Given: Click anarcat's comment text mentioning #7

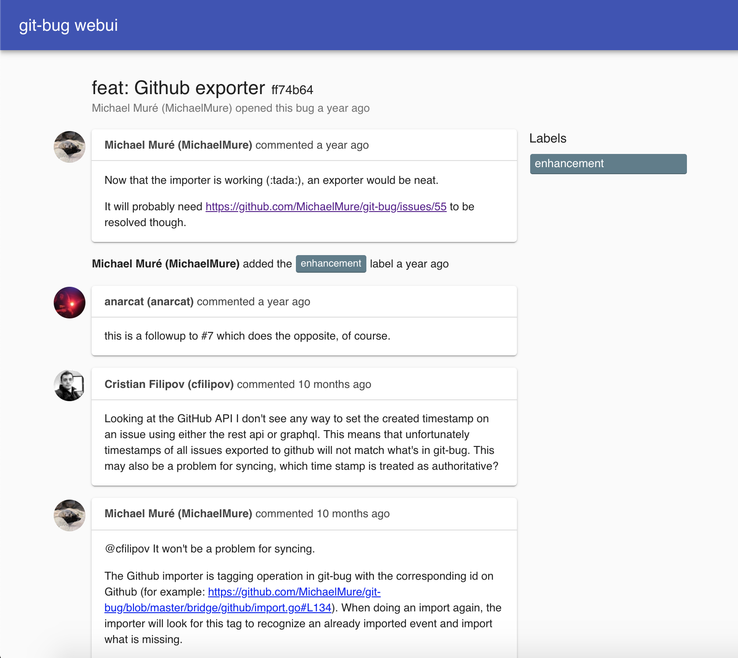Looking at the screenshot, I should [x=247, y=336].
